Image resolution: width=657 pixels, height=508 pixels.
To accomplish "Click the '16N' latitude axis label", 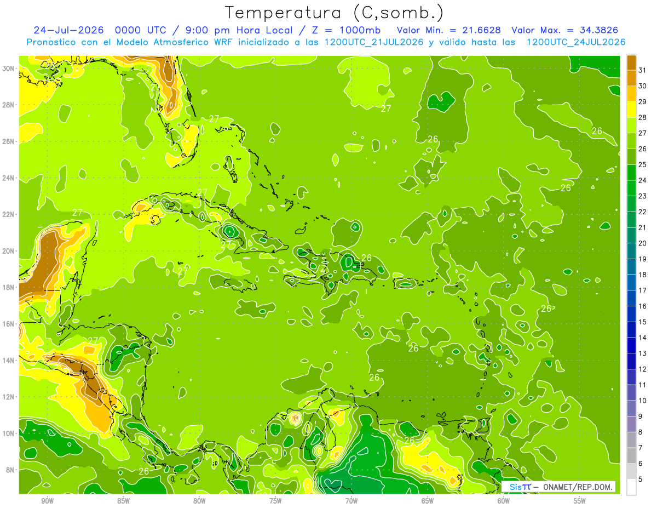I will tap(9, 324).
